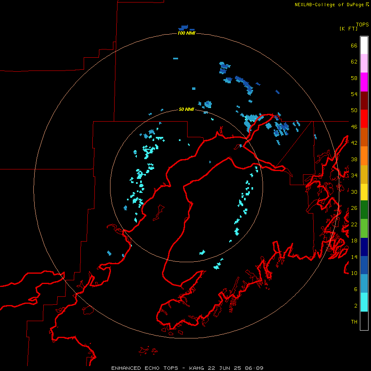Click the light pink legend swatch near 62
The height and width of the screenshot is (371, 371).
364,63
